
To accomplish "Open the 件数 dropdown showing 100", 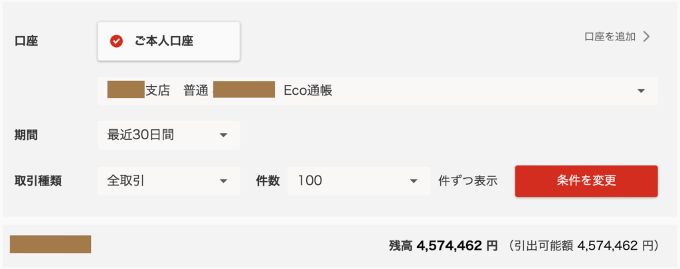I will (x=359, y=180).
